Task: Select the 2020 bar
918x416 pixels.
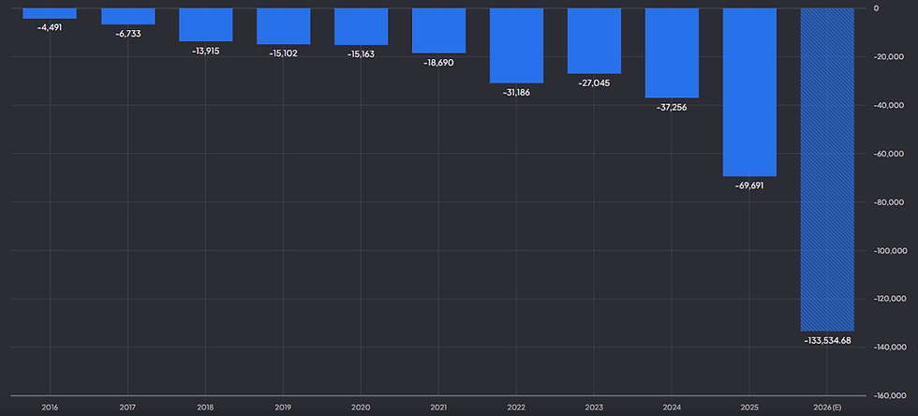Action: pos(361,26)
